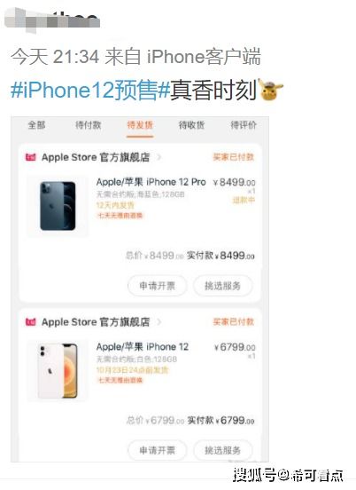This screenshot has width=356, height=490.
Task: Click the Tmall icon of first store
Action: [x=30, y=157]
